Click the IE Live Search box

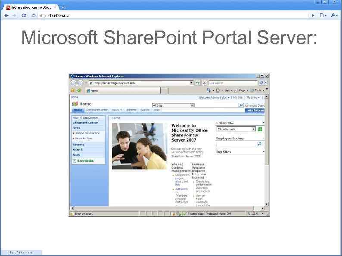(x=233, y=83)
